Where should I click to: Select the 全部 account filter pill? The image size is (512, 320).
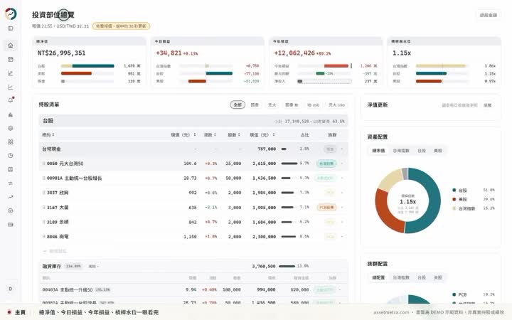pyautogui.click(x=238, y=105)
